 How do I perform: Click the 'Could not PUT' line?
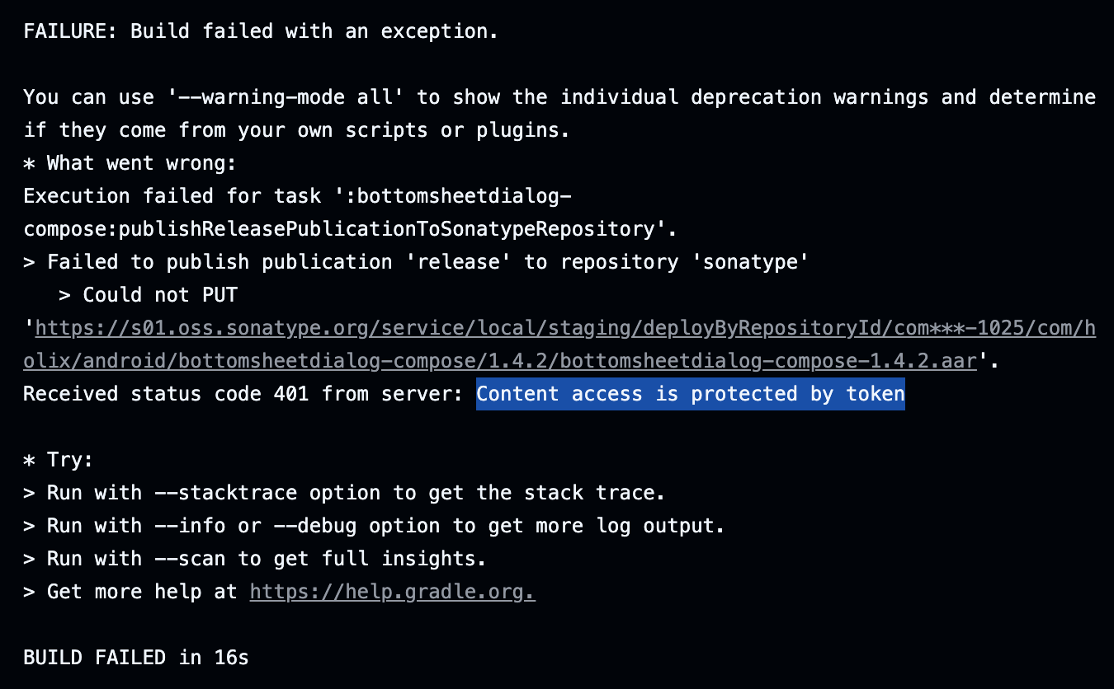(x=149, y=295)
